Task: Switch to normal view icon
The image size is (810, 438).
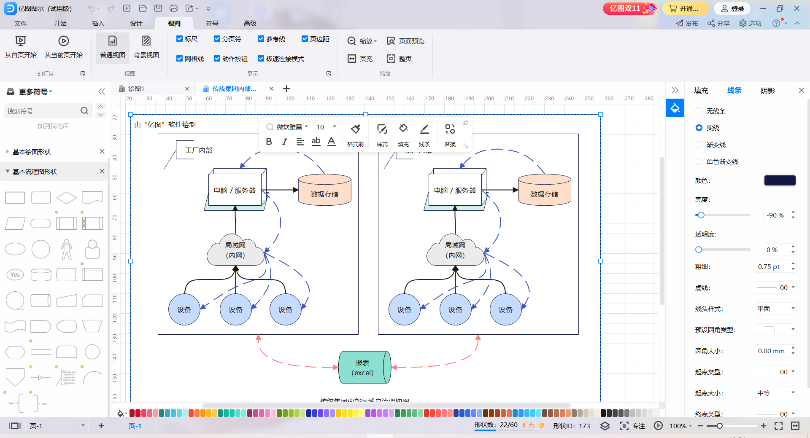Action: click(113, 41)
